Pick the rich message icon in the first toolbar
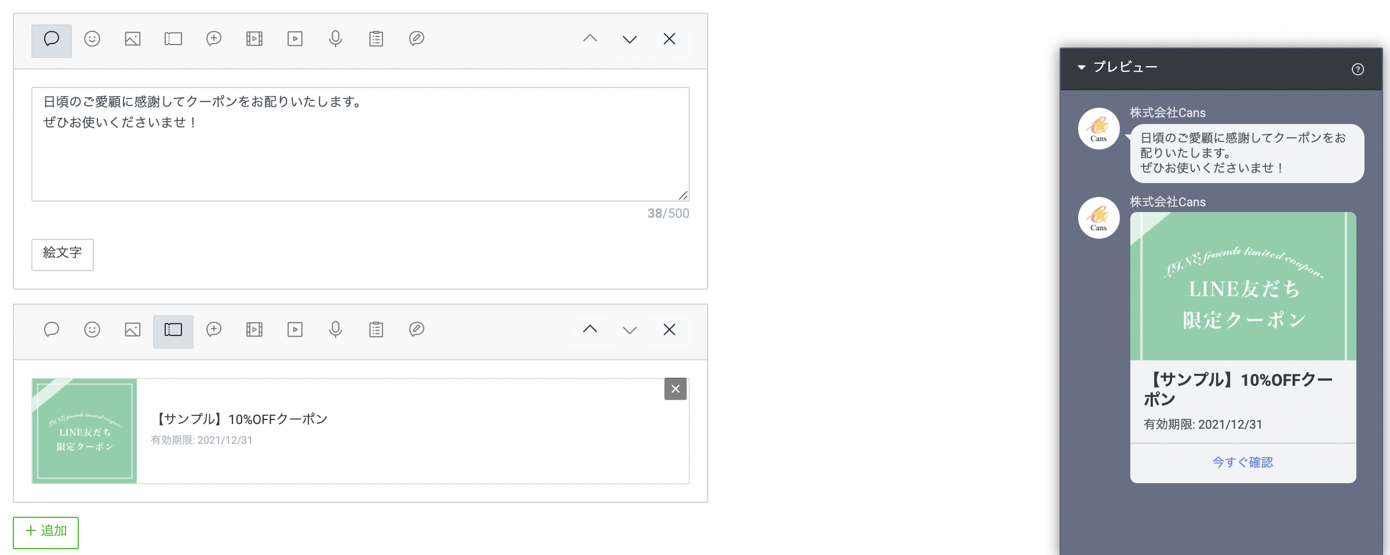Viewport: 1390px width, 555px height. (214, 39)
